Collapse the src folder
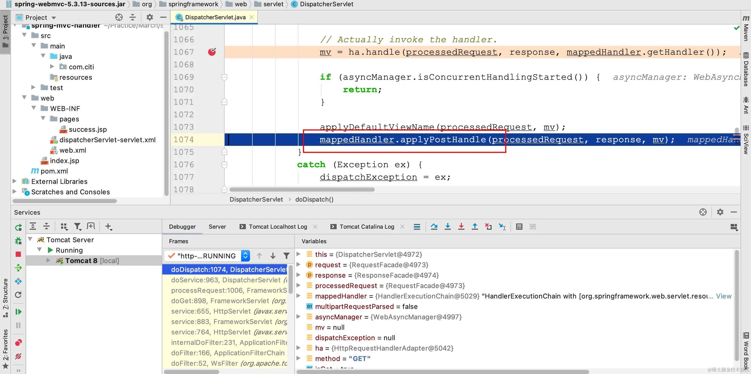The width and height of the screenshot is (751, 374). [25, 35]
